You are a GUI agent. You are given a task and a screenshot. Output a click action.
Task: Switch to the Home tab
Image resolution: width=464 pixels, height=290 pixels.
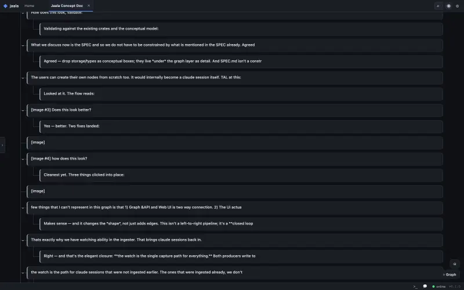tap(30, 6)
